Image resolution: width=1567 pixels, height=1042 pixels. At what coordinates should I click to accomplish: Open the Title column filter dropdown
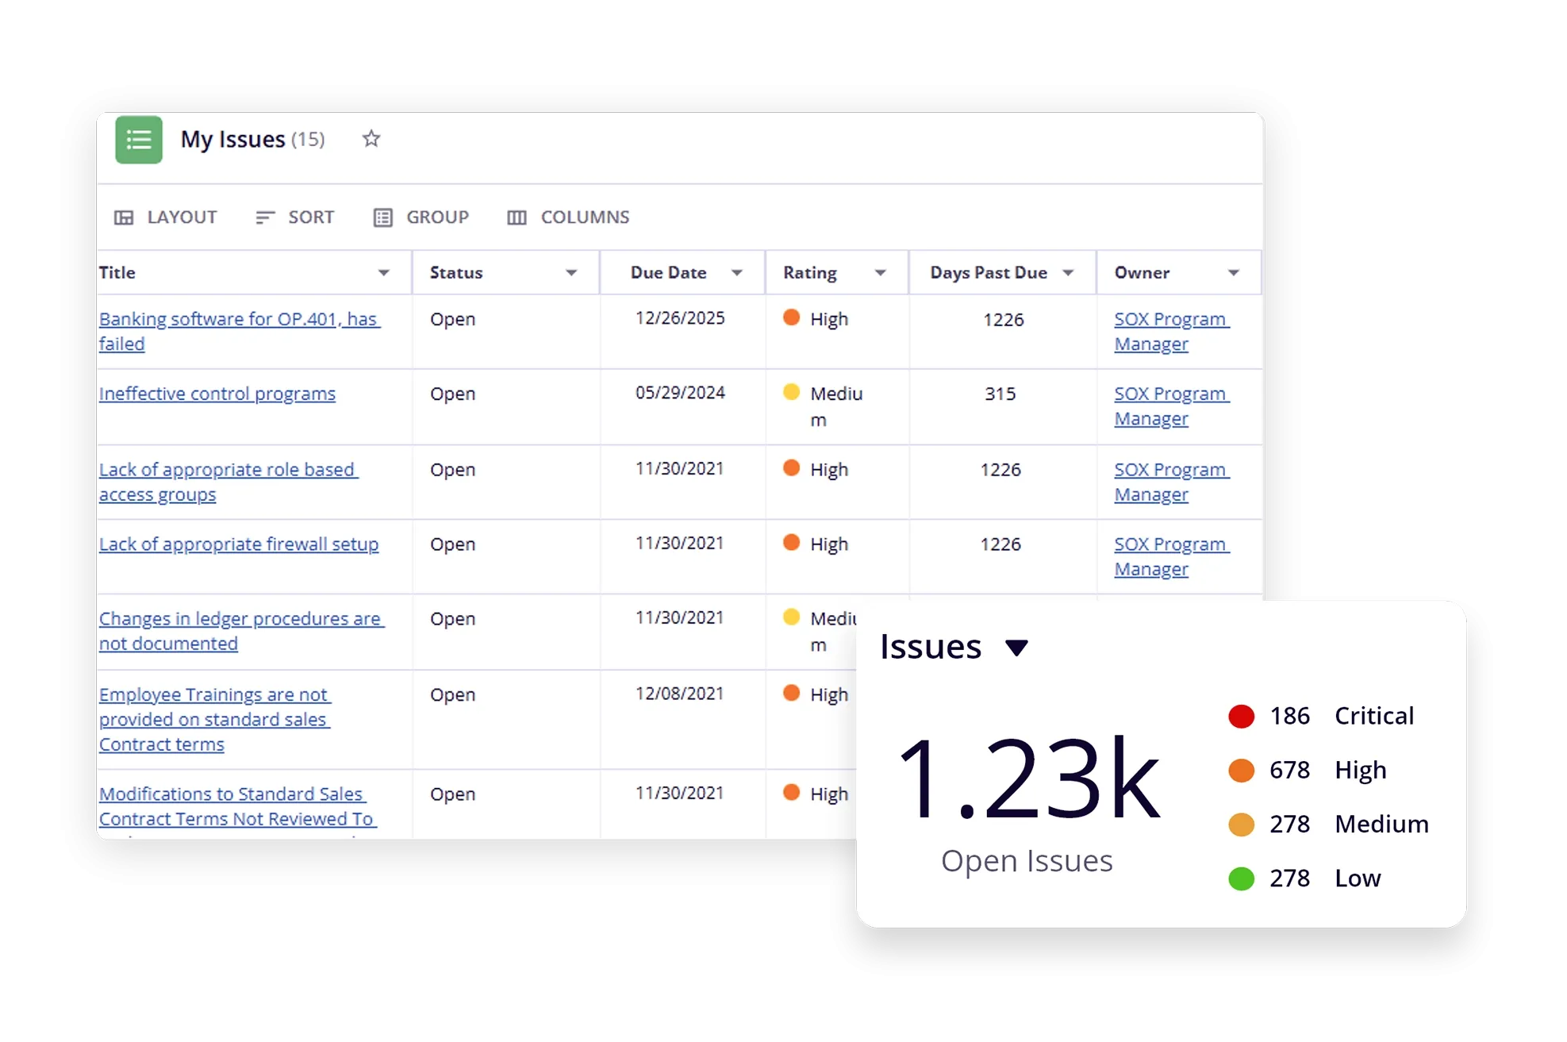[383, 273]
